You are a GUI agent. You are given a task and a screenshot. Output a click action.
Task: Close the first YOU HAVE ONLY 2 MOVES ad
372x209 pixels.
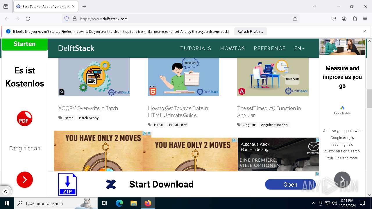pyautogui.click(x=149, y=133)
